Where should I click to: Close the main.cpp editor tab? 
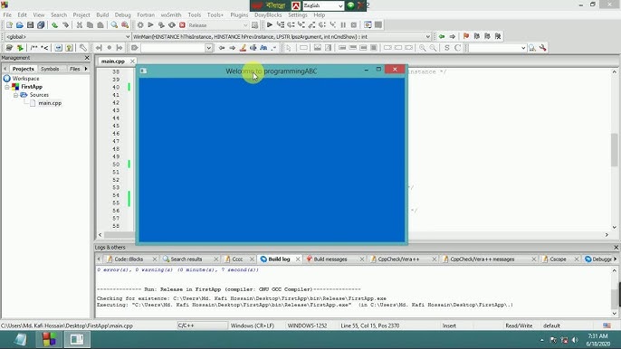[x=132, y=61]
